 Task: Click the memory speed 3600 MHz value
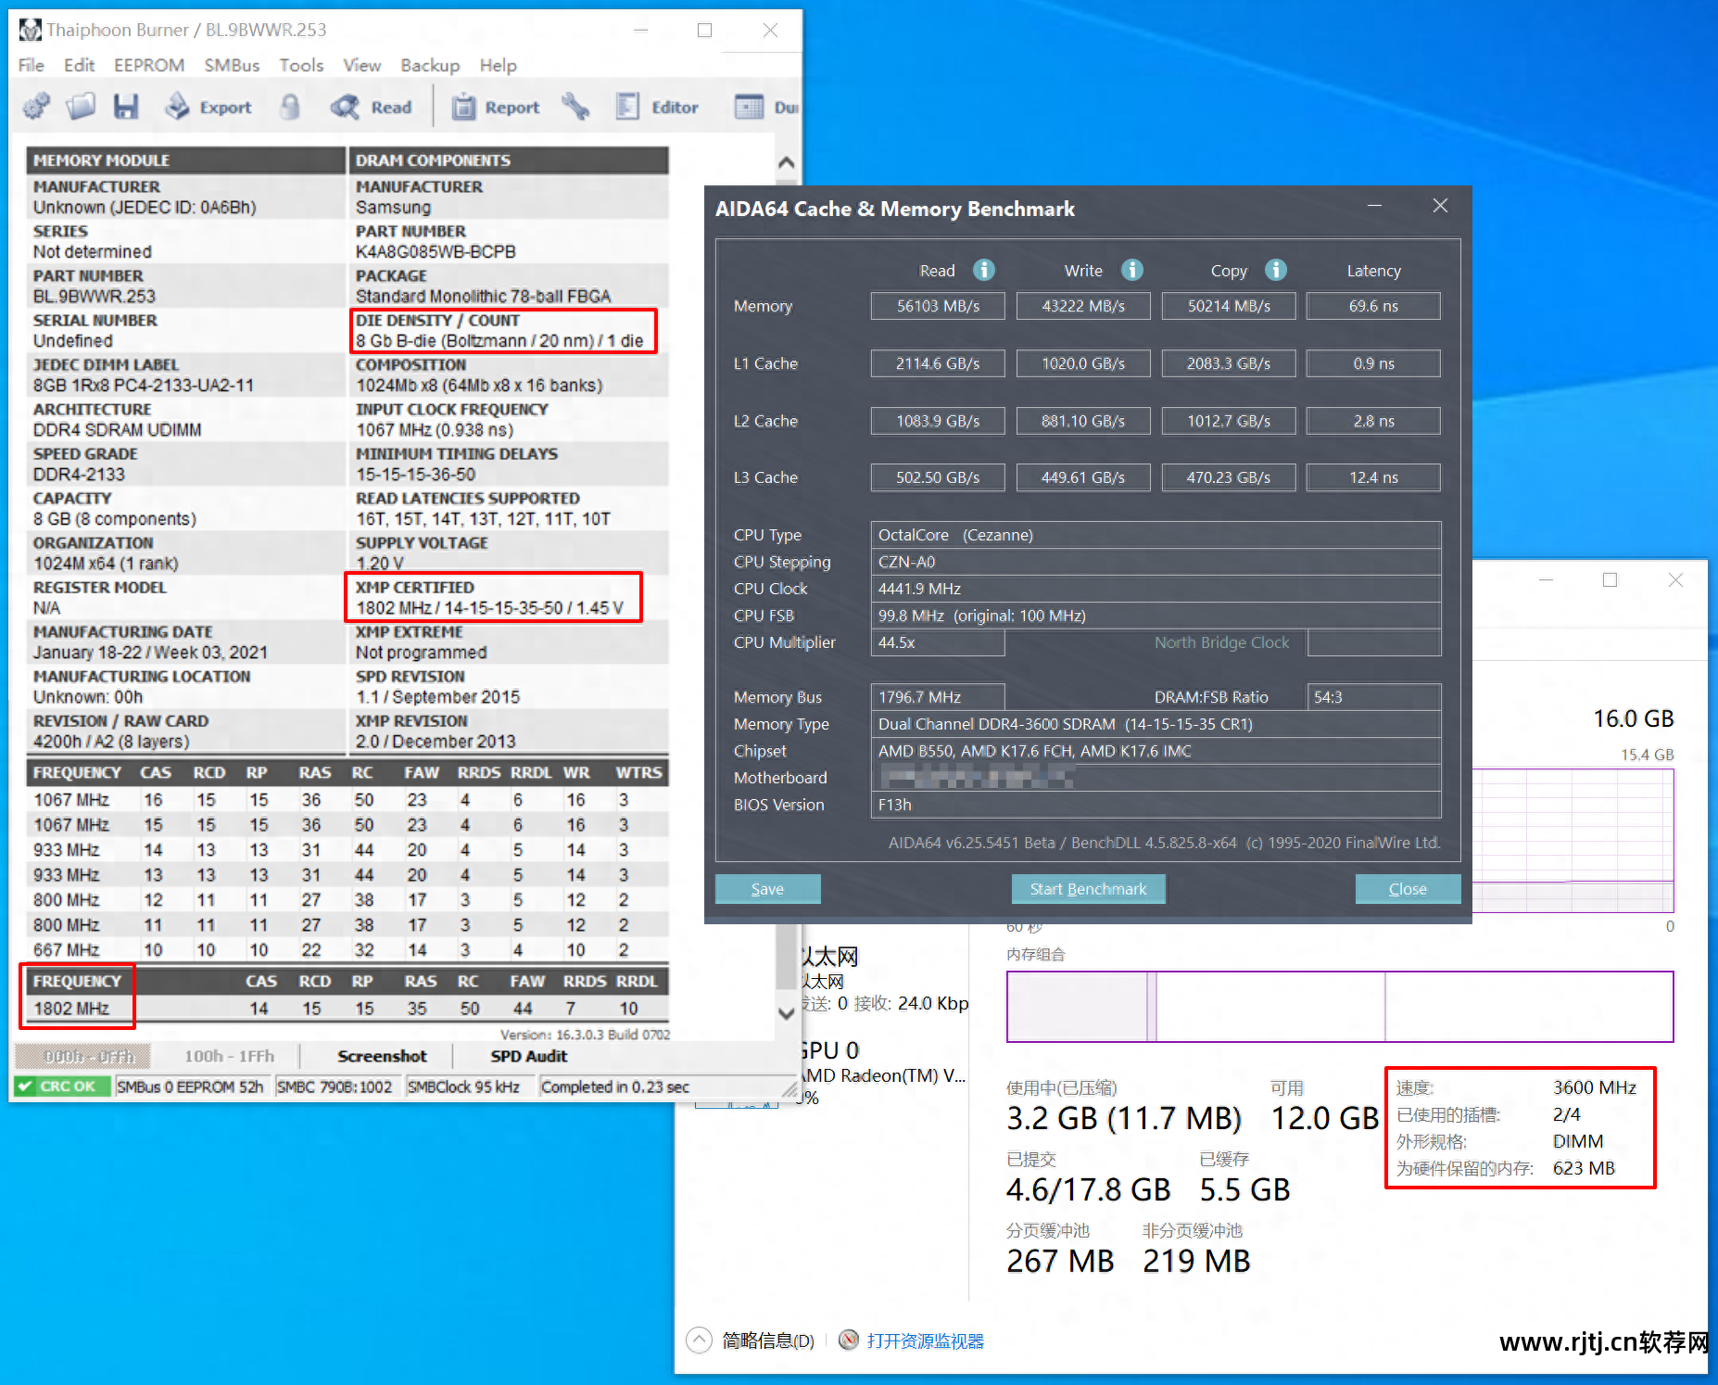click(1595, 1087)
